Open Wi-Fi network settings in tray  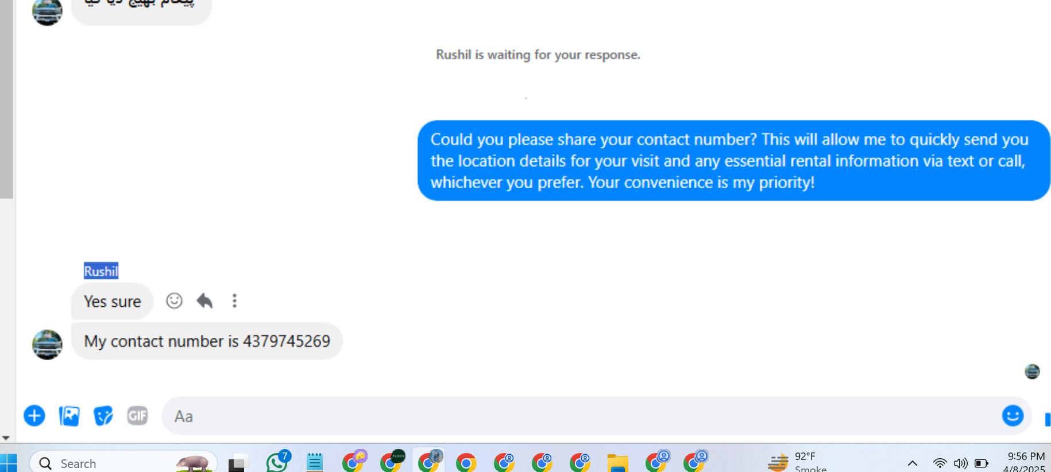tap(940, 463)
